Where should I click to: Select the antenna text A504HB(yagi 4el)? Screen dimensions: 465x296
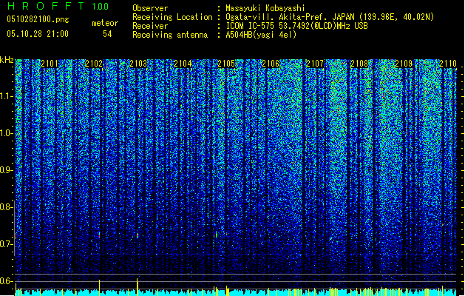(261, 35)
